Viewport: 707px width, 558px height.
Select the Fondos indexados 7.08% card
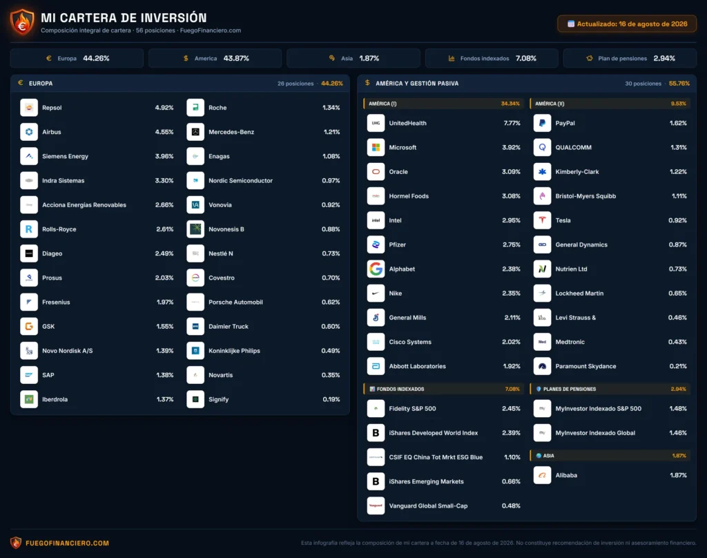pyautogui.click(x=492, y=58)
